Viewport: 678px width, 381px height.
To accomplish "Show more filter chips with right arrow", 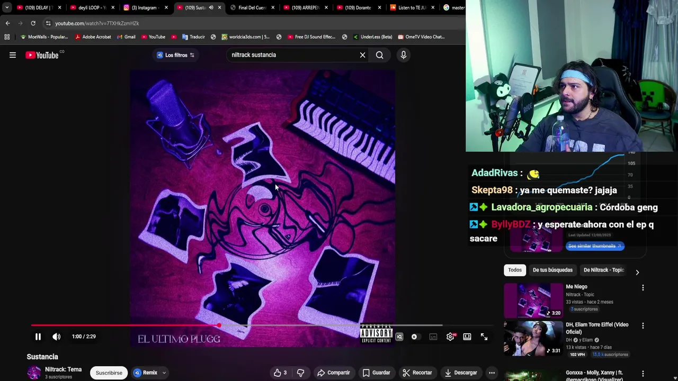I will click(637, 272).
